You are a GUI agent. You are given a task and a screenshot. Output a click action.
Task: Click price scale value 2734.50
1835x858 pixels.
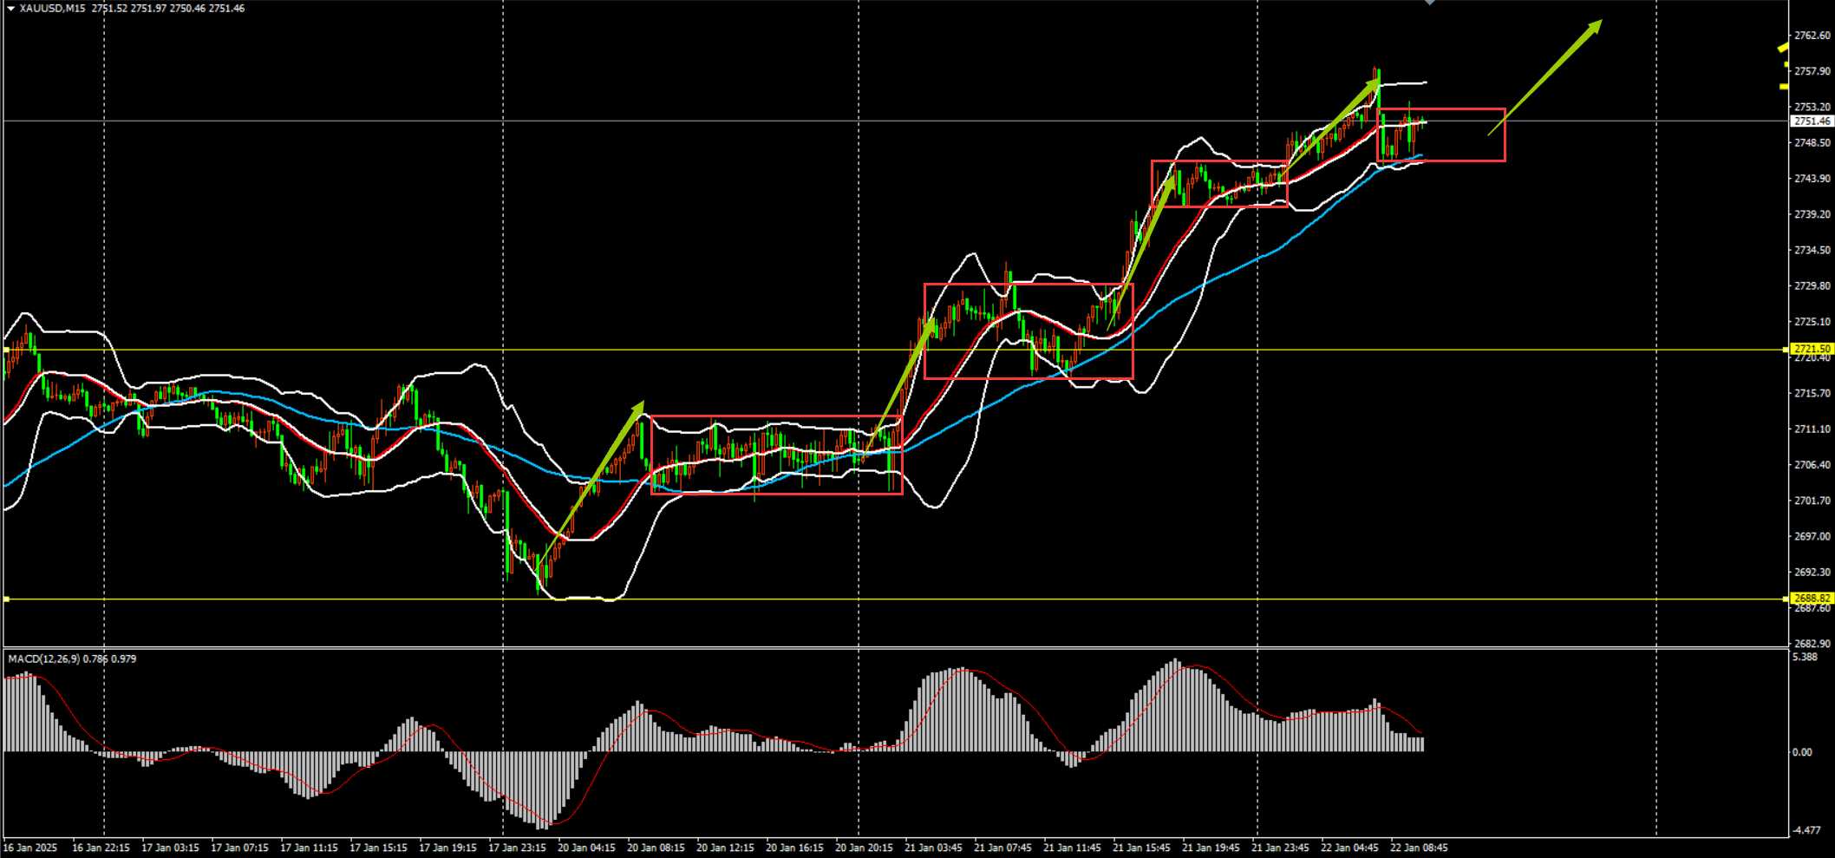pyautogui.click(x=1812, y=251)
